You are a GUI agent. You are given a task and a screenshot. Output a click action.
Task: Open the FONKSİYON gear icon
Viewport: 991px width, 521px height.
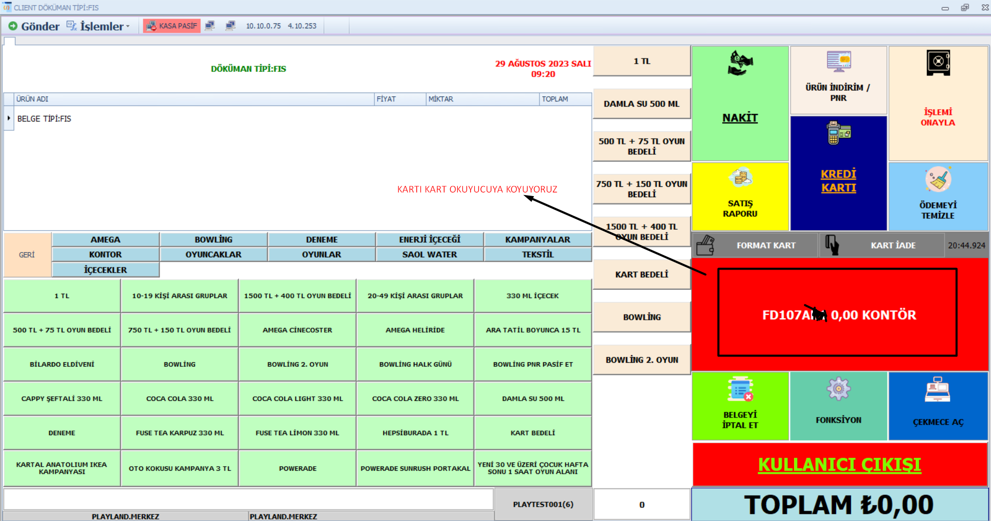click(x=838, y=389)
